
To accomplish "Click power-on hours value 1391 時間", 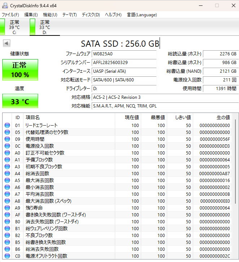I will (221, 89).
